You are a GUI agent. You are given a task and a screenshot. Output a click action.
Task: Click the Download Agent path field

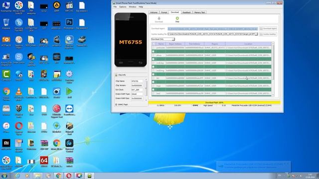pos(213,29)
